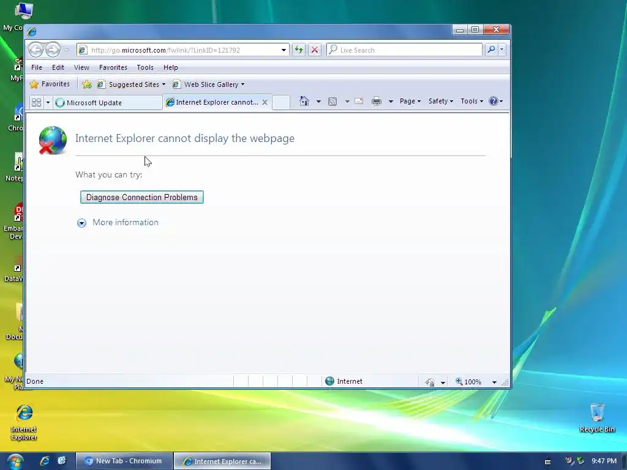Click second Quick Launch browser icon
The width and height of the screenshot is (627, 470).
[x=62, y=461]
